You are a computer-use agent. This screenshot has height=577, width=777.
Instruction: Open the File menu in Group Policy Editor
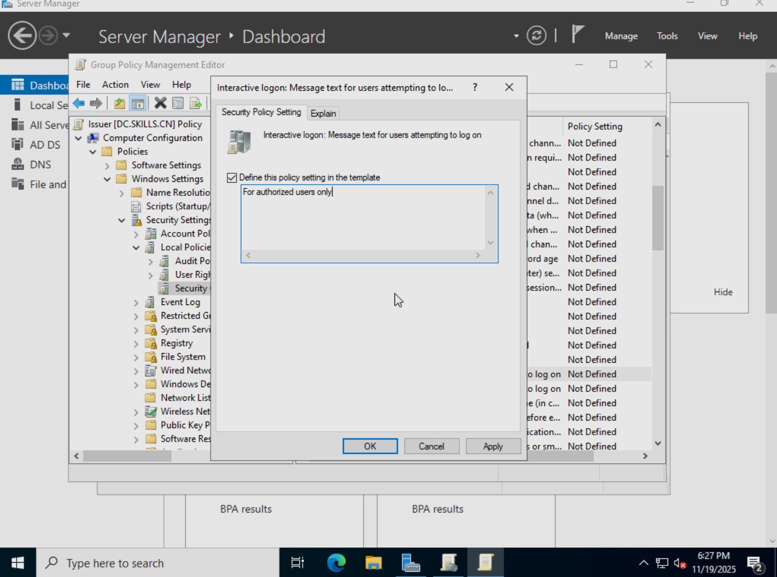(83, 84)
